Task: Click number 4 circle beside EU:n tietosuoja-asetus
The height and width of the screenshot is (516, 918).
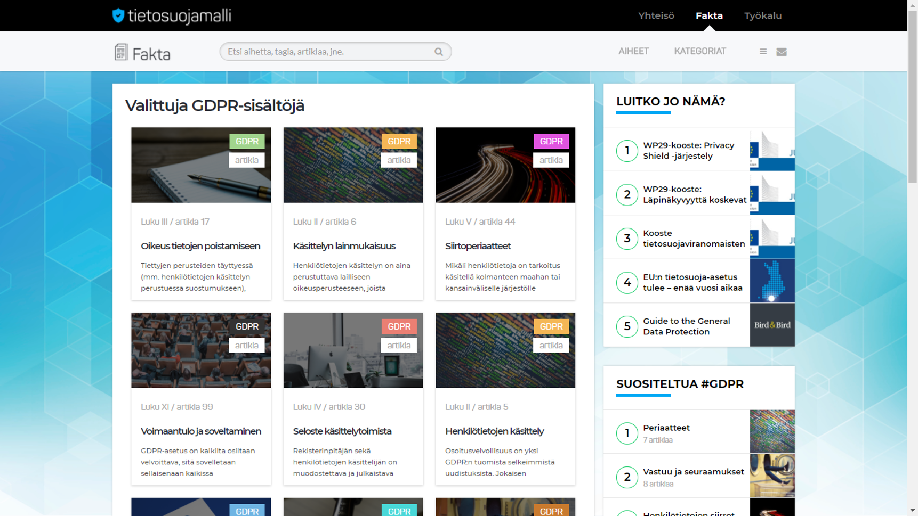Action: 627,282
